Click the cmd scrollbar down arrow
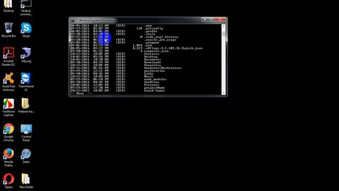The width and height of the screenshot is (339, 191). pyautogui.click(x=224, y=93)
